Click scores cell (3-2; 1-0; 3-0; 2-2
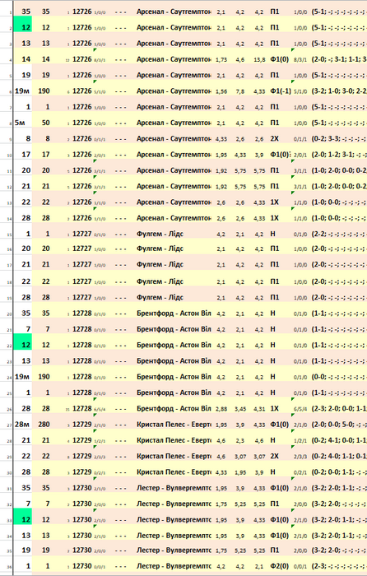This screenshot has width=367, height=576. (339, 91)
